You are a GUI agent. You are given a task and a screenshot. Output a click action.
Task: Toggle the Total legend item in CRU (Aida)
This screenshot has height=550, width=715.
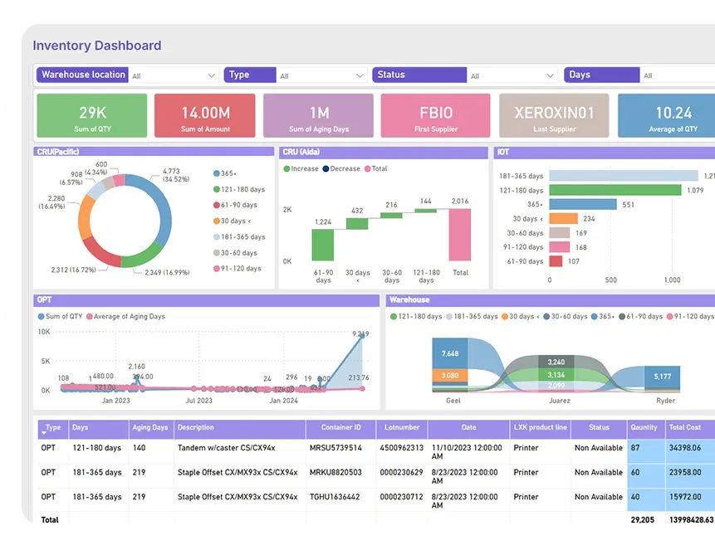coord(375,168)
